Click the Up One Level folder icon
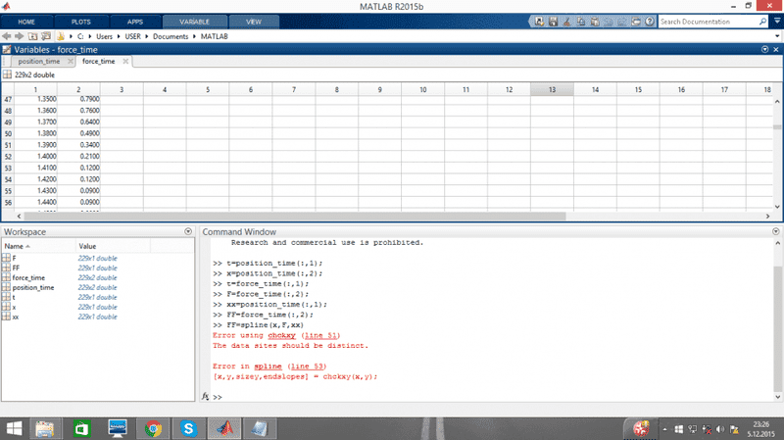 (x=32, y=36)
